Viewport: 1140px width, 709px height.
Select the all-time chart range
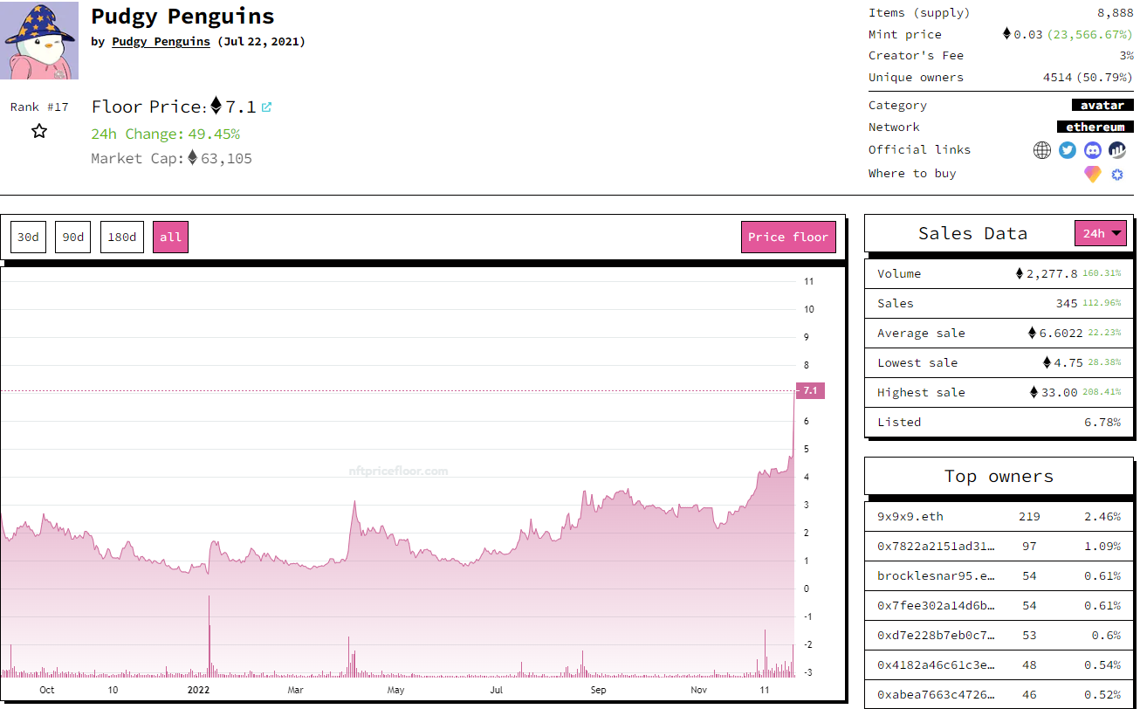pos(170,237)
